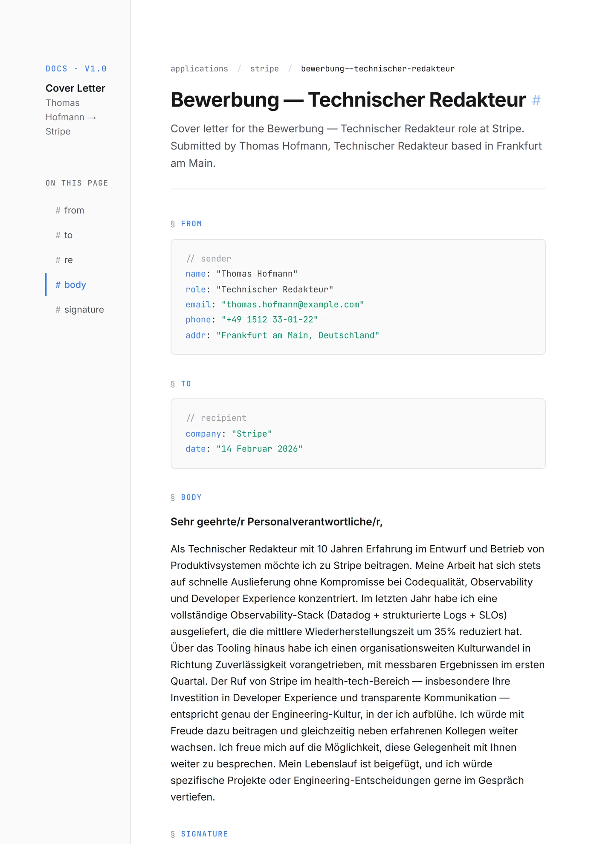Jump to the 'from' section link

(x=70, y=210)
